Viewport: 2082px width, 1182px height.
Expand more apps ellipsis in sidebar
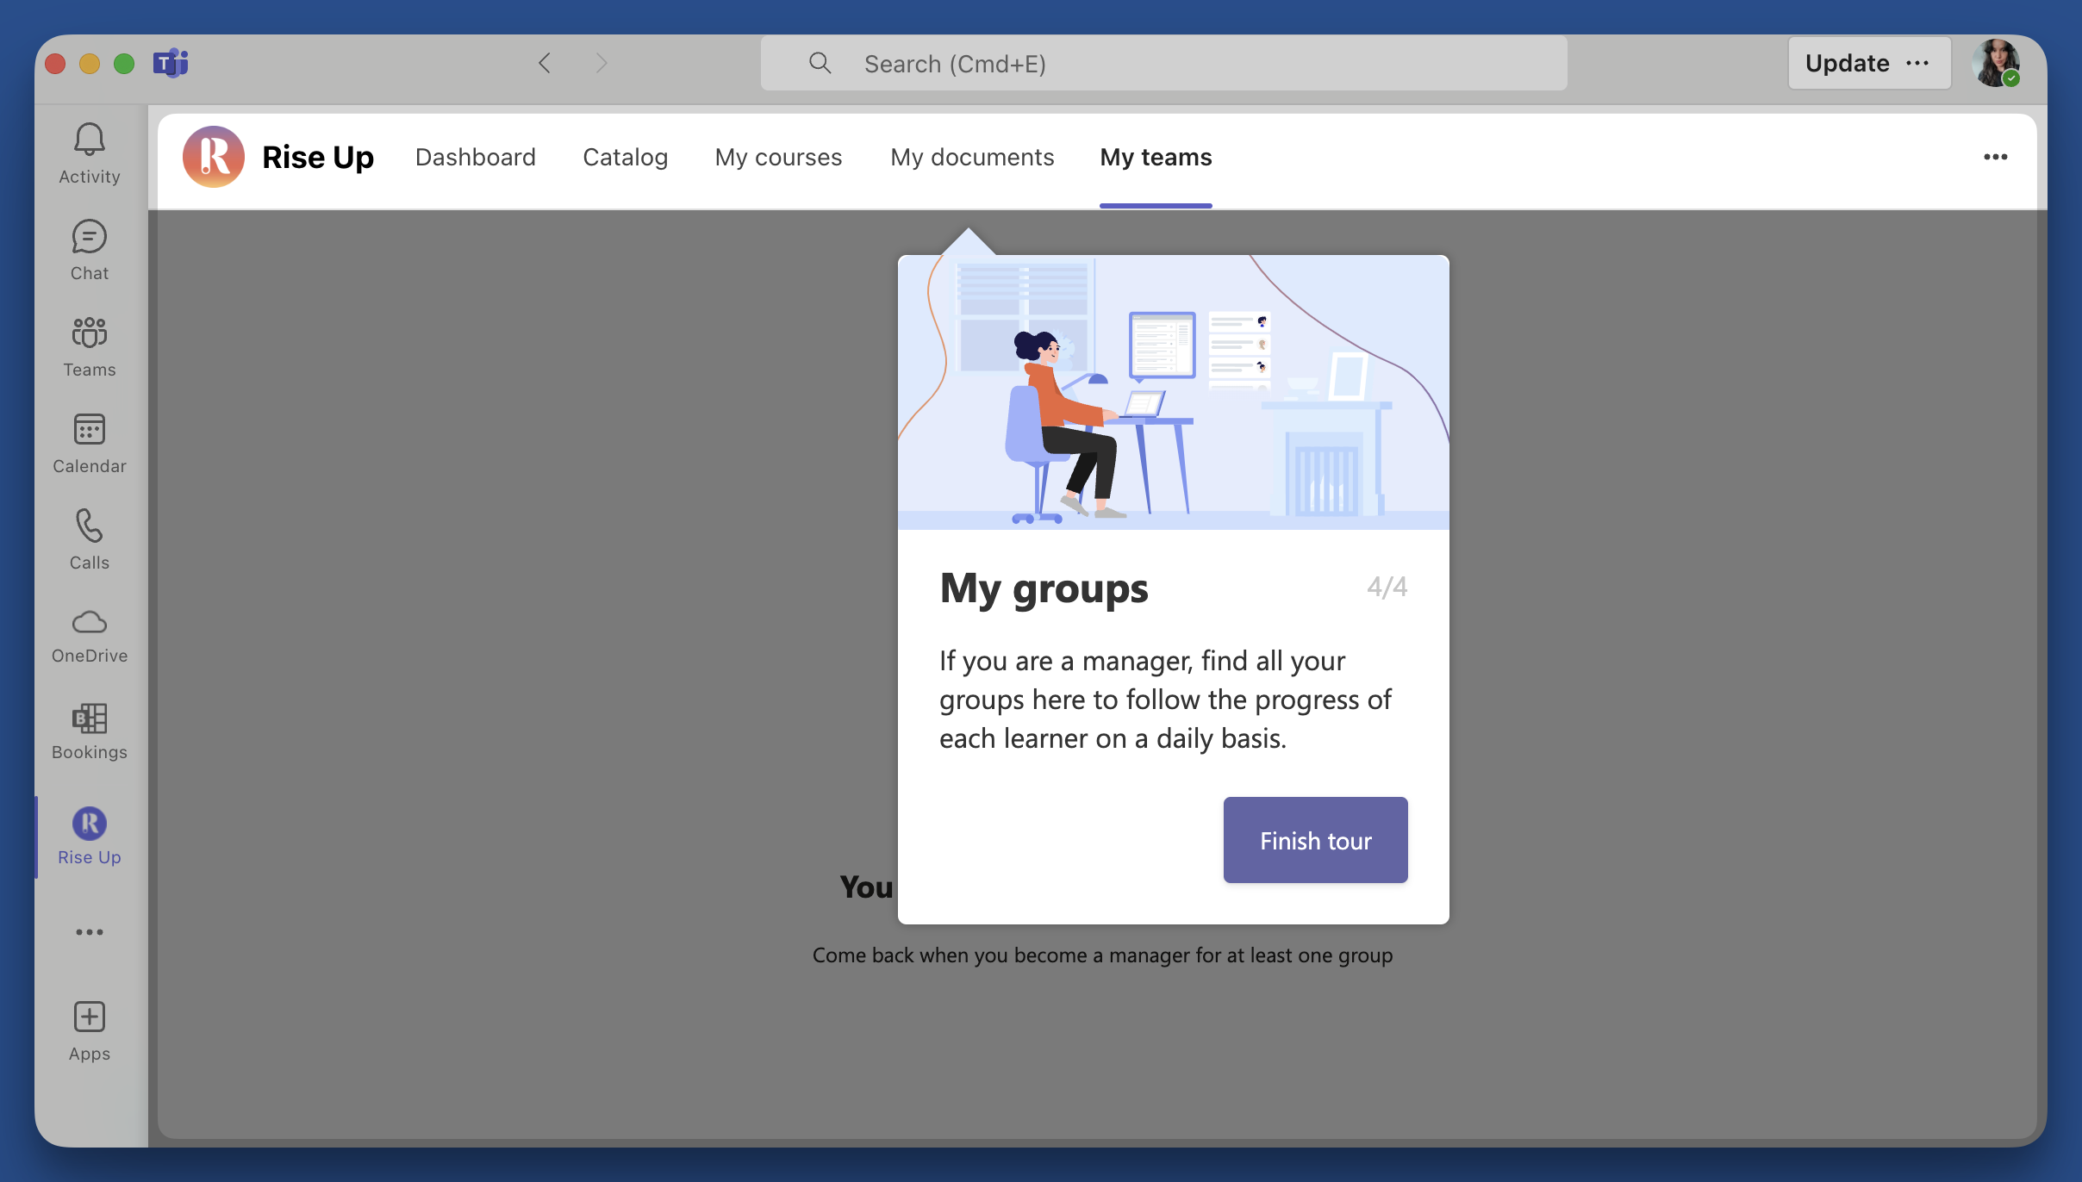pyautogui.click(x=90, y=932)
